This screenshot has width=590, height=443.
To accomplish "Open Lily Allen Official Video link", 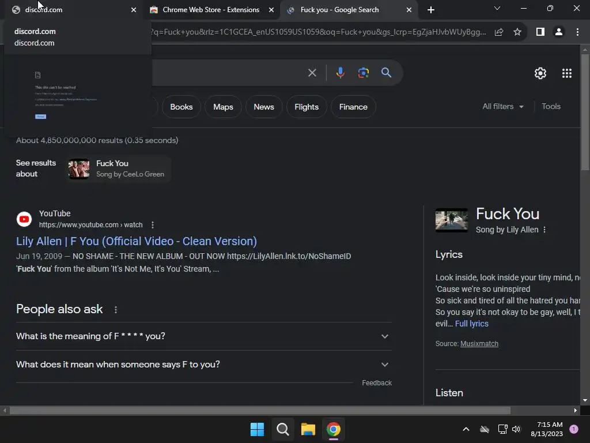I will pyautogui.click(x=137, y=241).
